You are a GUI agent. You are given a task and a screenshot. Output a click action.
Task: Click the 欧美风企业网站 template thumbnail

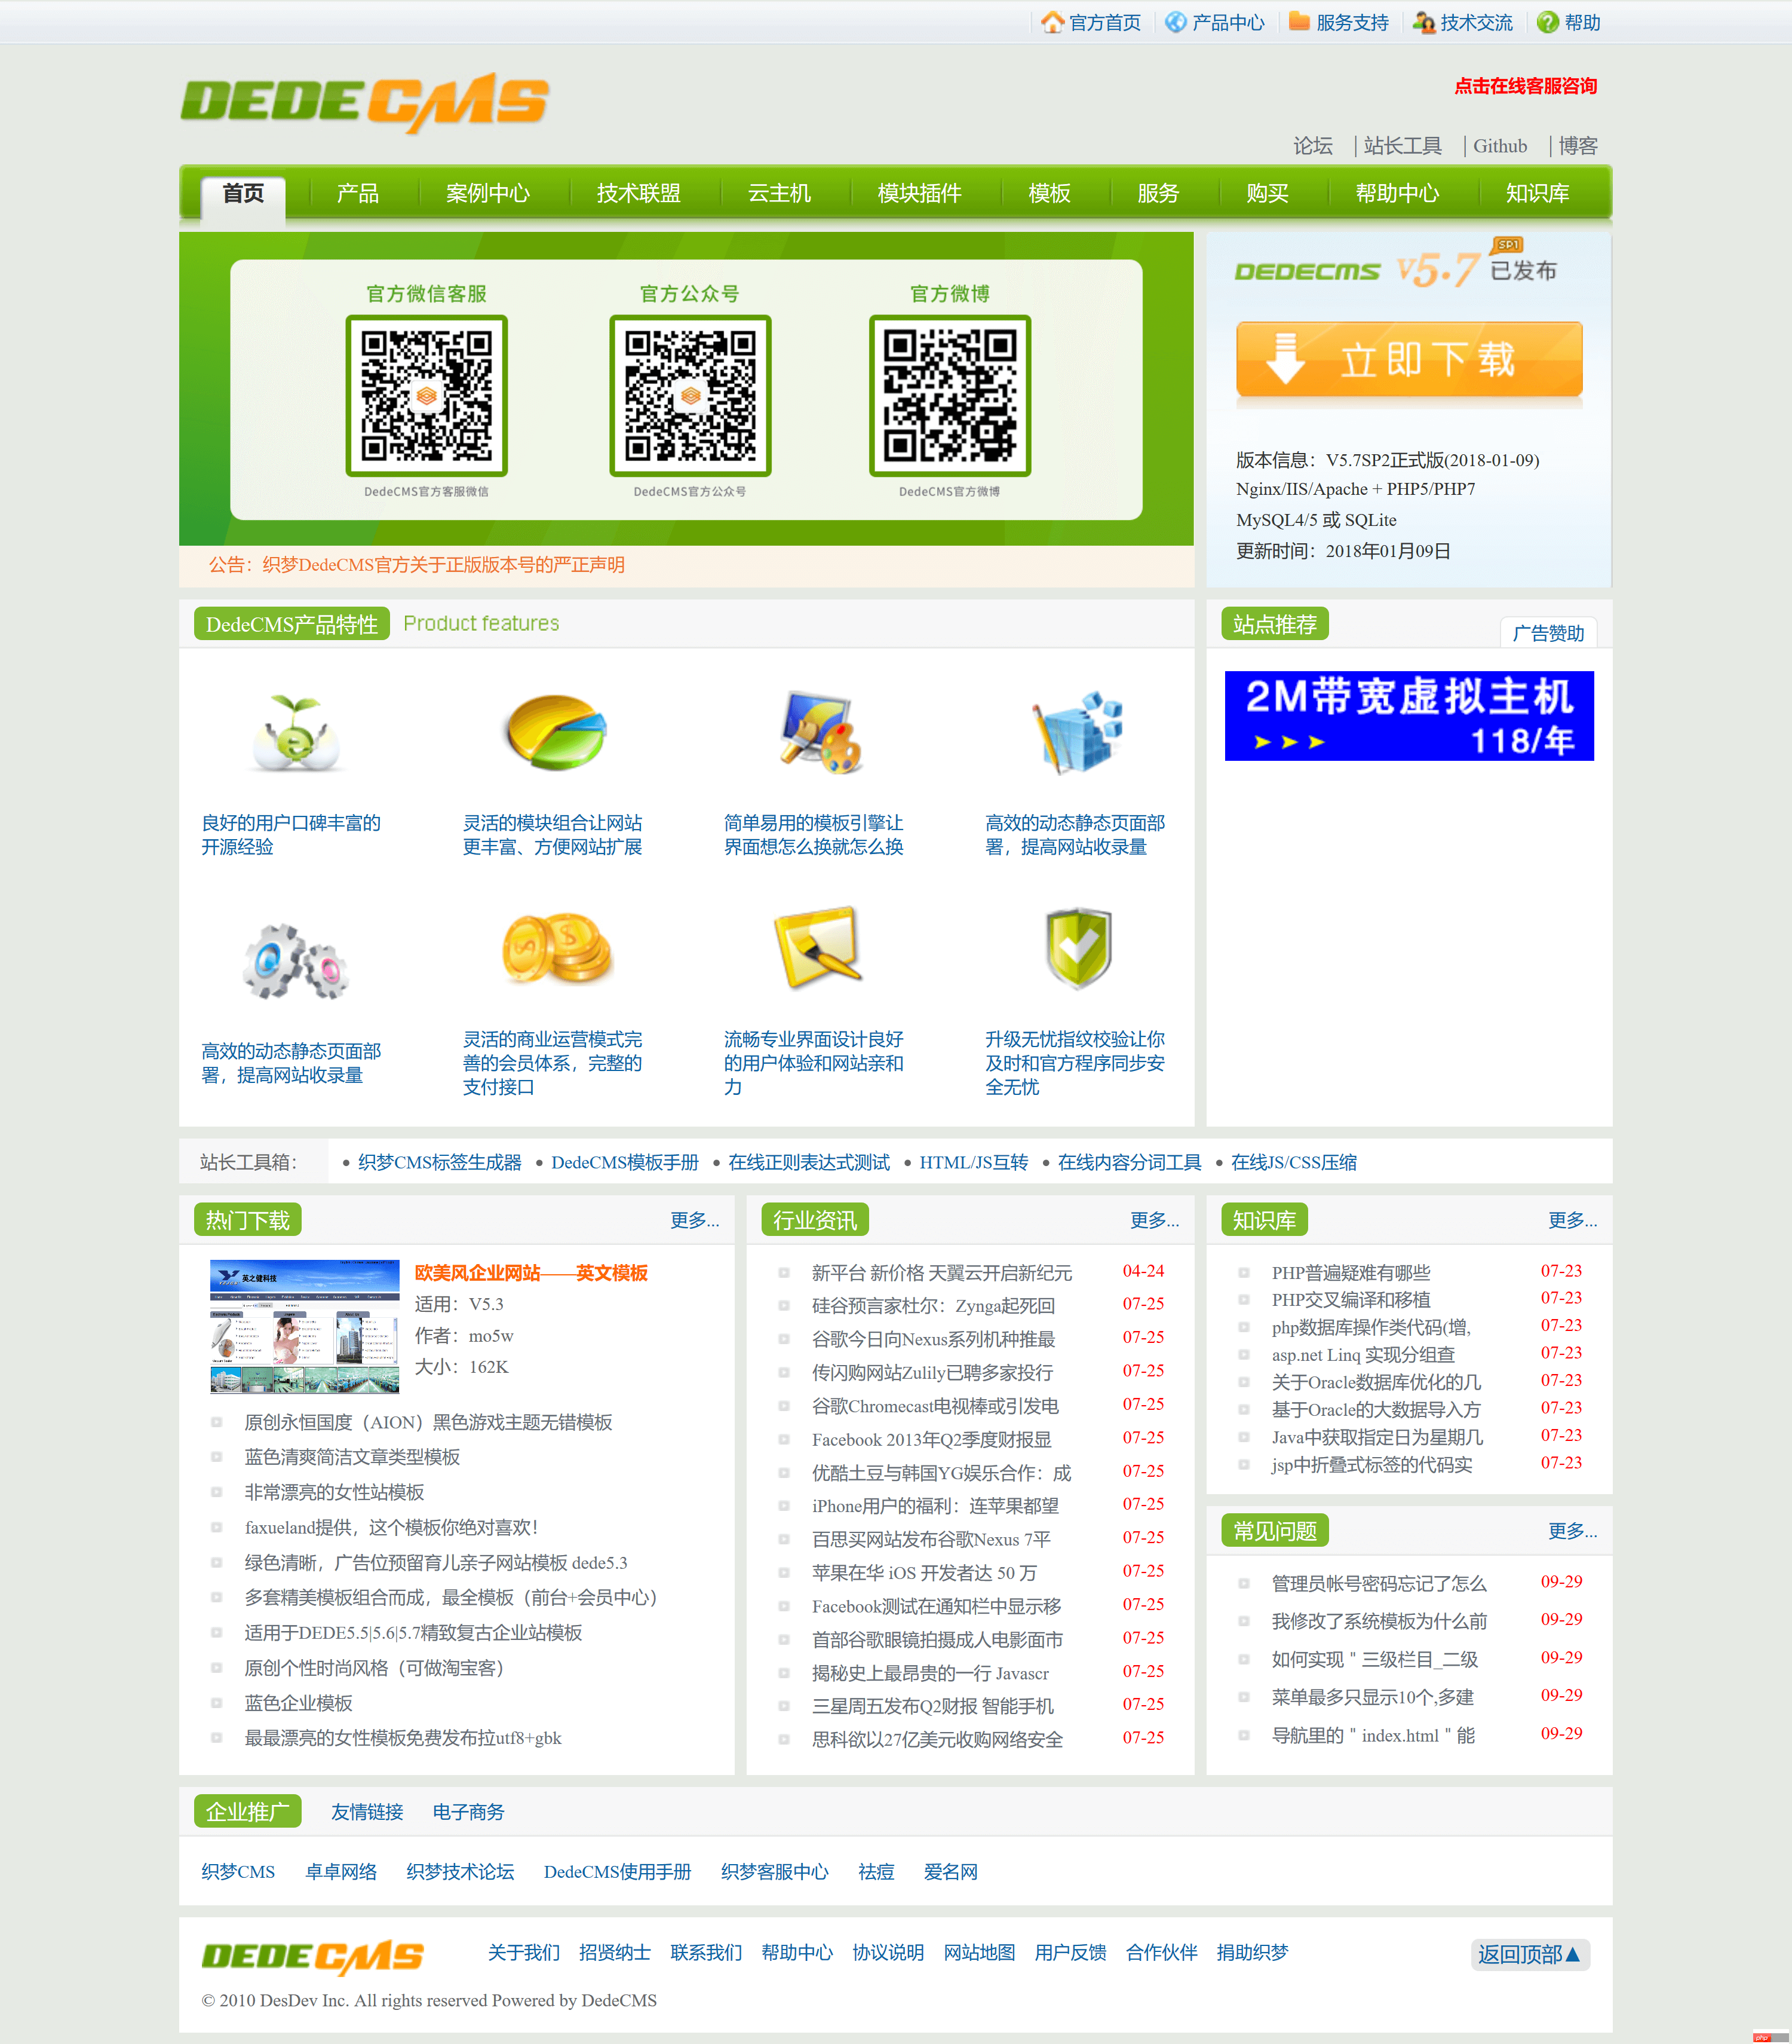tap(305, 1326)
